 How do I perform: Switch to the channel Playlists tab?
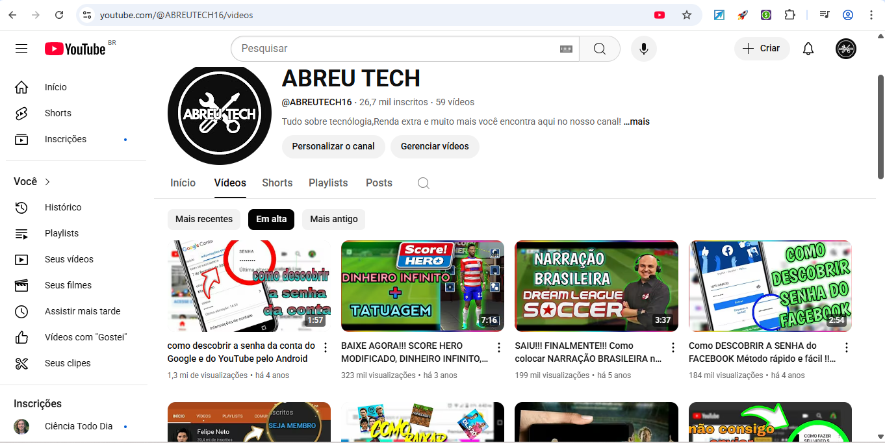[328, 183]
